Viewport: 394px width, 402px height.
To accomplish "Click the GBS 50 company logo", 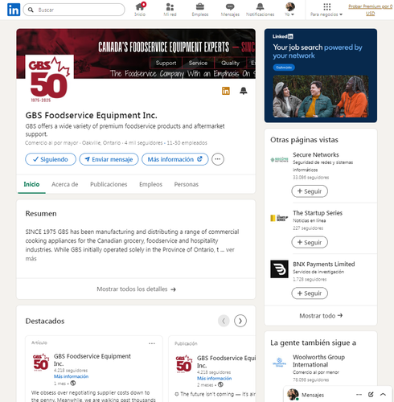I will pyautogui.click(x=49, y=79).
